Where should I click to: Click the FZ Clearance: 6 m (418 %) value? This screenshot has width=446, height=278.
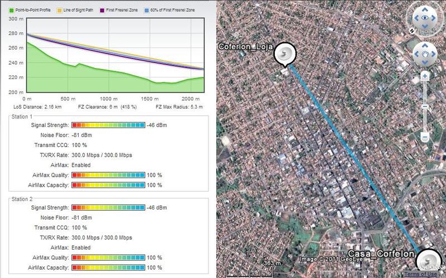(x=107, y=107)
